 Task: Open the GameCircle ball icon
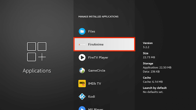point(82,71)
